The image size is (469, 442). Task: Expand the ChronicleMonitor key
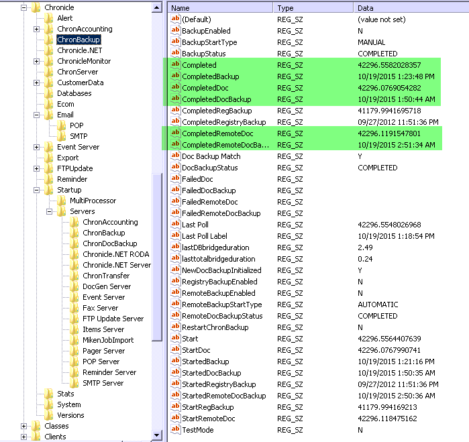tap(36, 61)
